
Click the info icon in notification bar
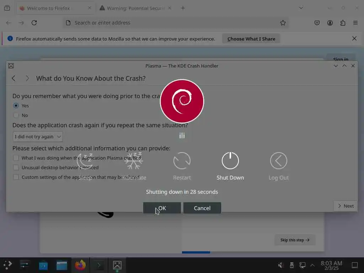click(x=10, y=38)
